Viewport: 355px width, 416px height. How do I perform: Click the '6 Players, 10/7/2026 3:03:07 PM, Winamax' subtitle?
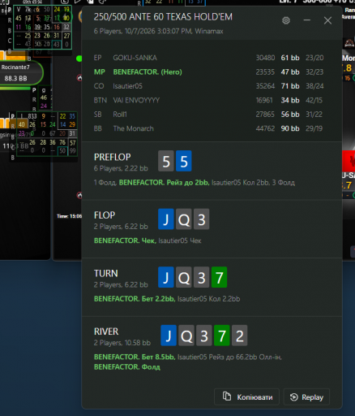158,31
